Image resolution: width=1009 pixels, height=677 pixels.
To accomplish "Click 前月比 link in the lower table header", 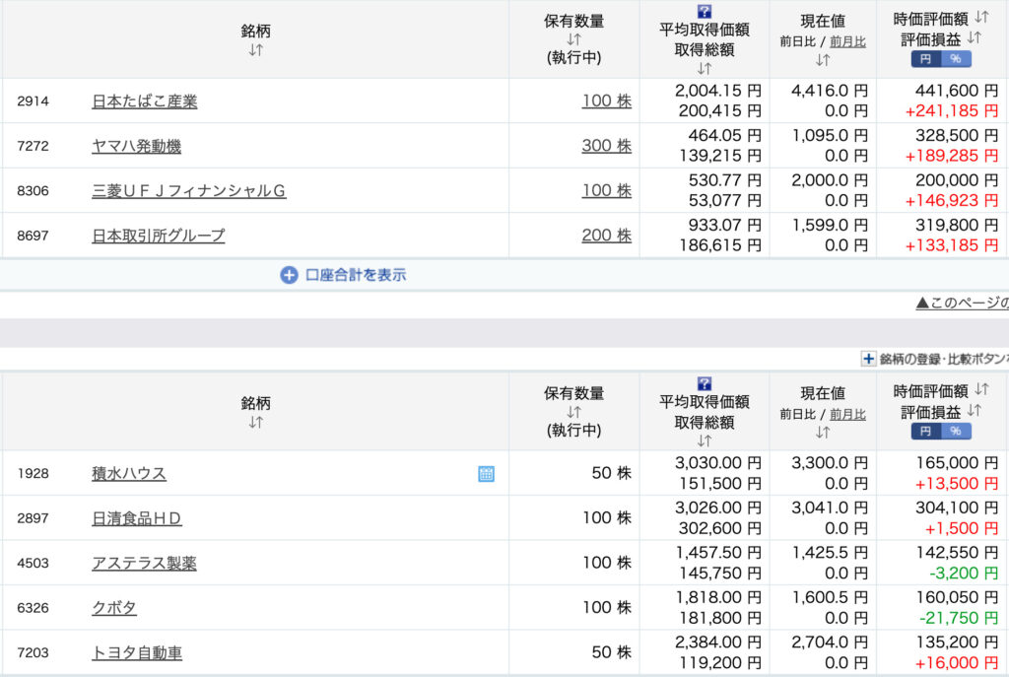I will point(847,415).
